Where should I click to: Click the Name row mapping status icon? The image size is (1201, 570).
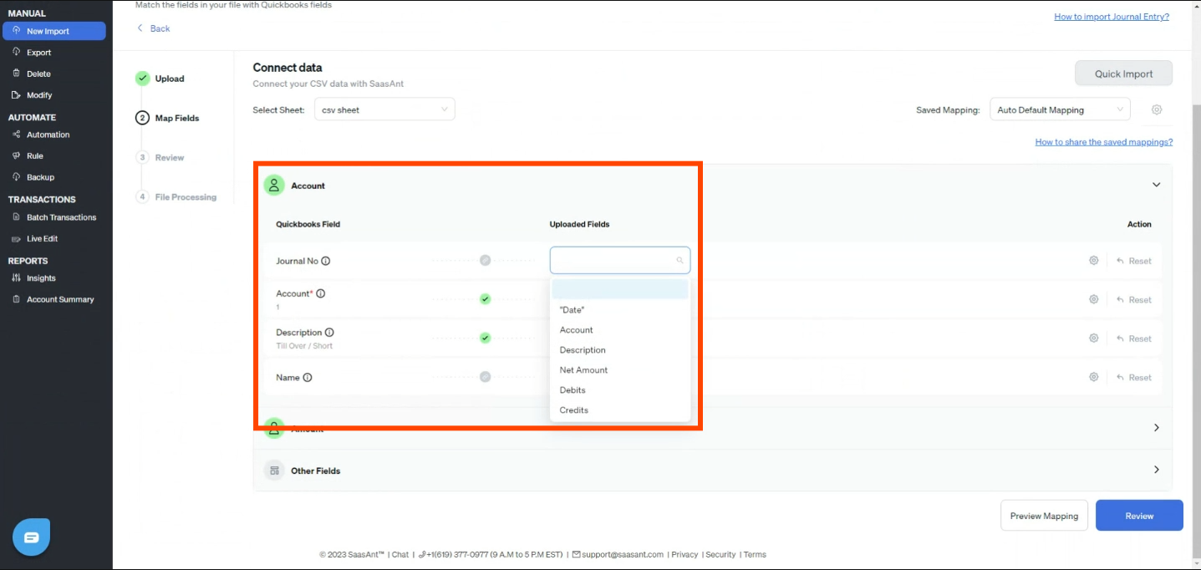(x=485, y=377)
